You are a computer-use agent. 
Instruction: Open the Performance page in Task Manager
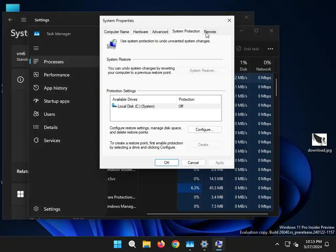pos(56,75)
